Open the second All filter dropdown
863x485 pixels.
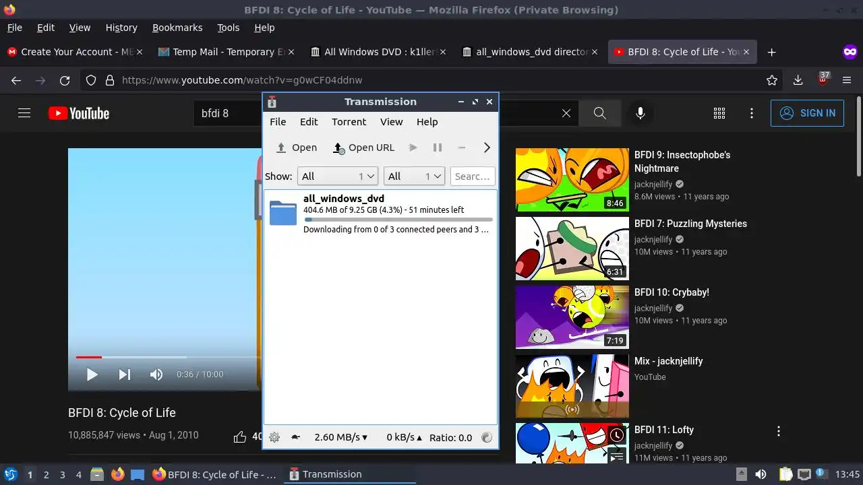414,176
